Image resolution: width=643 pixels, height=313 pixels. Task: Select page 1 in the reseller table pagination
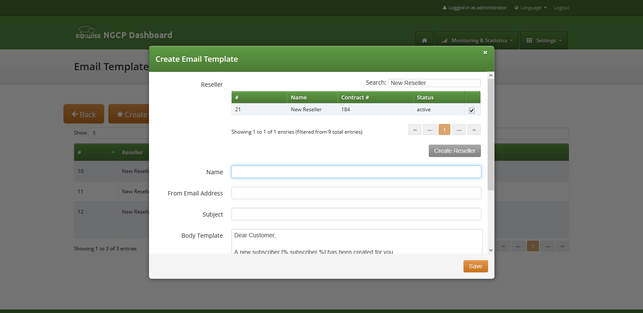pos(444,129)
